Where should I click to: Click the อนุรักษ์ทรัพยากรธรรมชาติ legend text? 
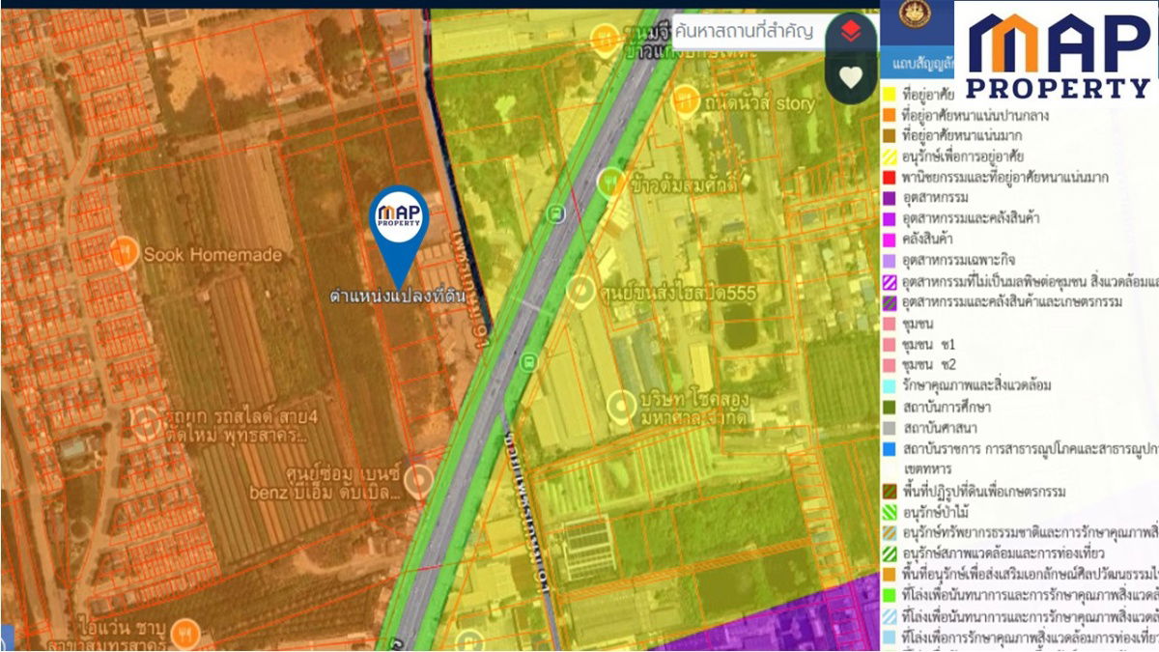pyautogui.click(x=1030, y=533)
